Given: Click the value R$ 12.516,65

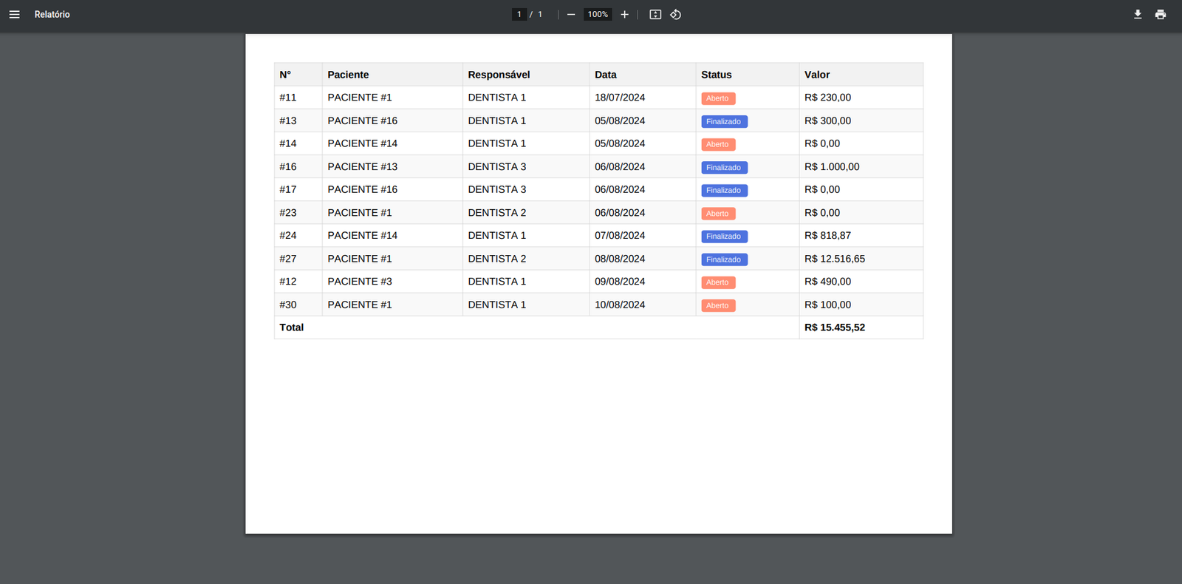Looking at the screenshot, I should coord(834,259).
